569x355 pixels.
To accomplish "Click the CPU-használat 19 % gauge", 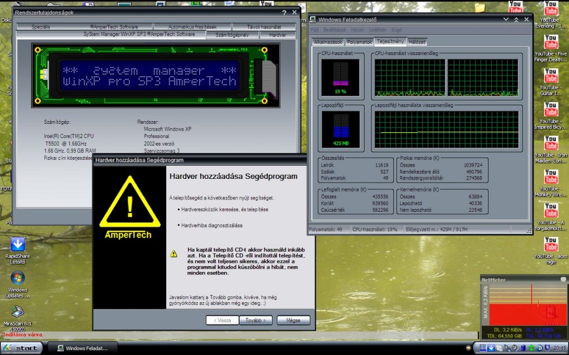I will click(x=341, y=77).
